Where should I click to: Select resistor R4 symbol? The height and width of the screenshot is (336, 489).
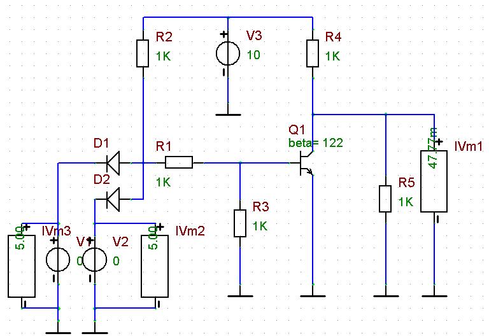[x=313, y=53]
